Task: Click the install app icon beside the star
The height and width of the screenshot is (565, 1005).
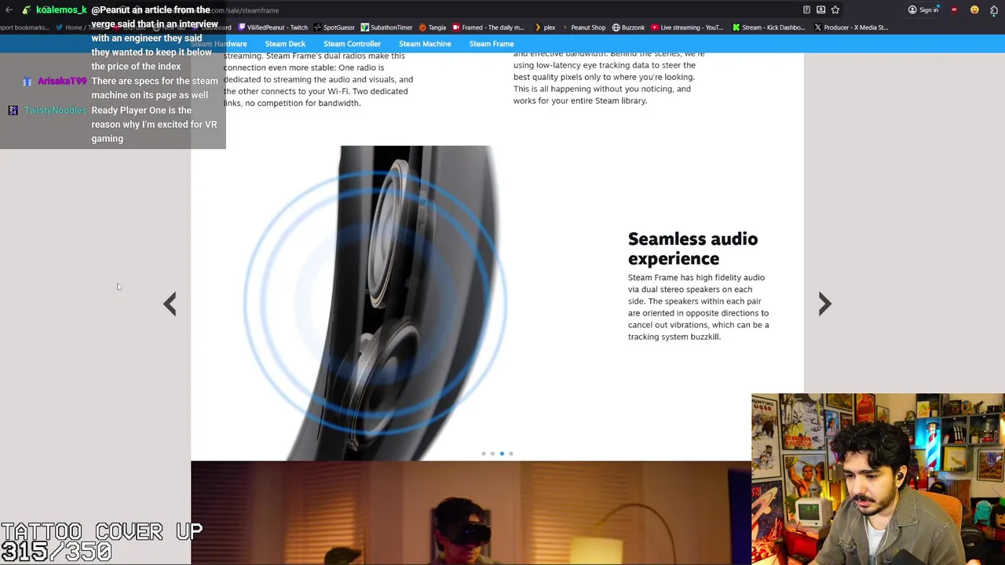Action: [x=820, y=10]
